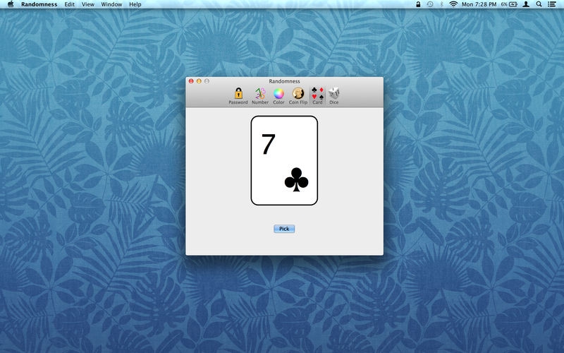Minimize the Randomness window
This screenshot has width=564, height=353.
[x=199, y=81]
